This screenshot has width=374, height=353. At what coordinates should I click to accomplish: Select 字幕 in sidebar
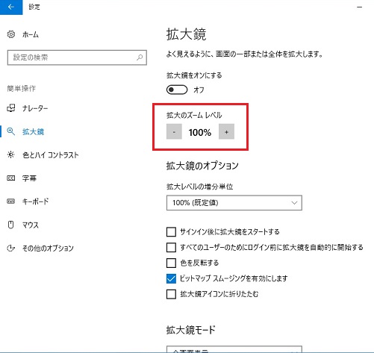coord(29,178)
